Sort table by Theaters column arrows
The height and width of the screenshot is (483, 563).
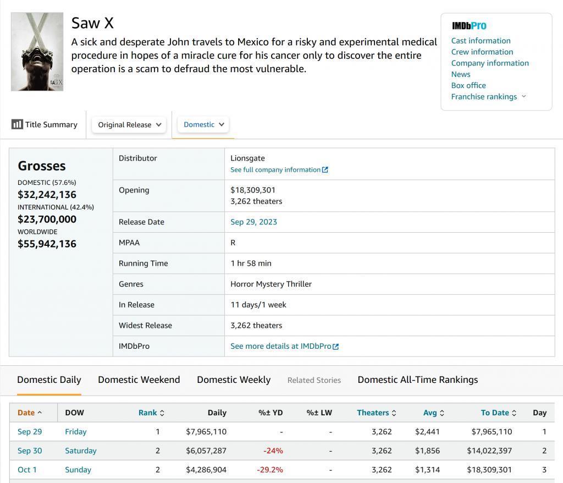click(x=394, y=413)
